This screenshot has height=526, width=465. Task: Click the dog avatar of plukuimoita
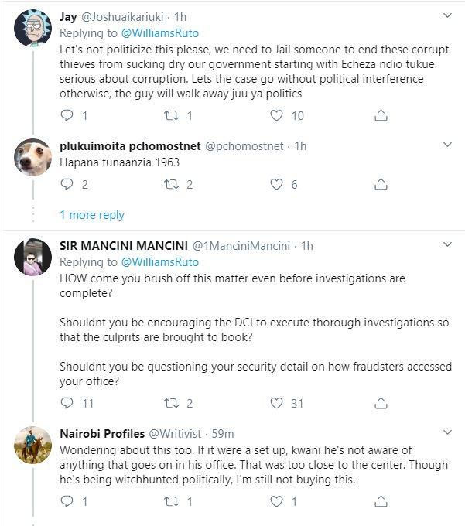(32, 158)
